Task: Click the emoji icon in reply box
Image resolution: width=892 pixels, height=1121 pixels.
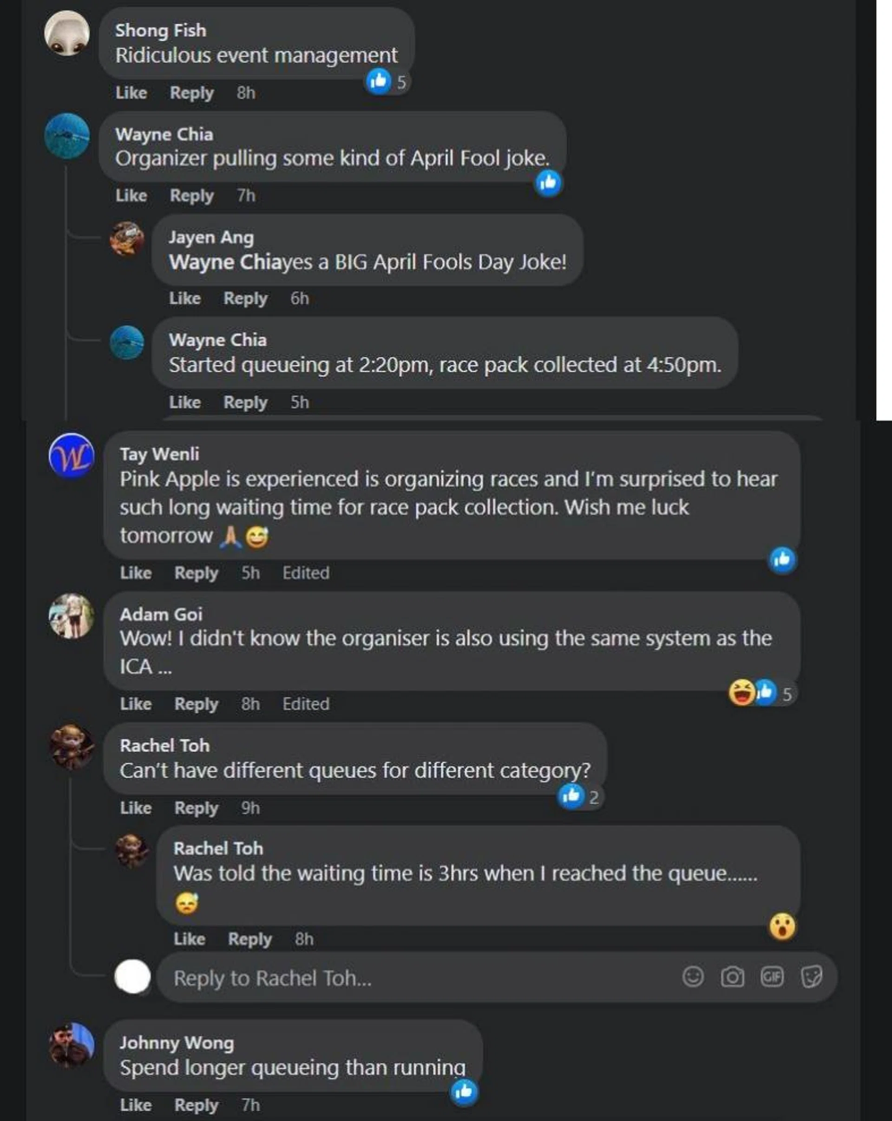Action: pos(692,977)
